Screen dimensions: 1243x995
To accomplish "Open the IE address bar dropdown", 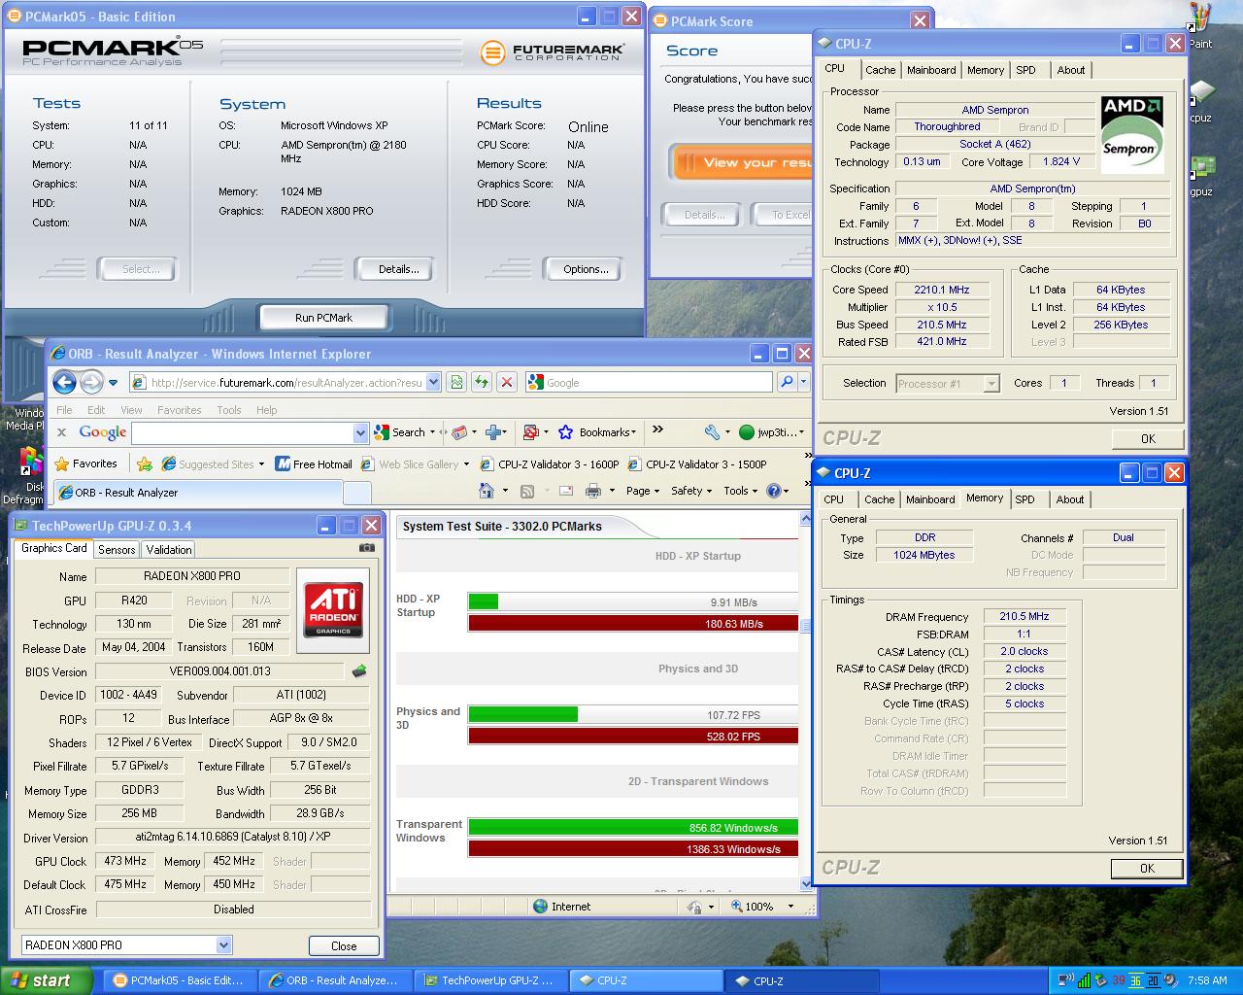I will (x=433, y=382).
